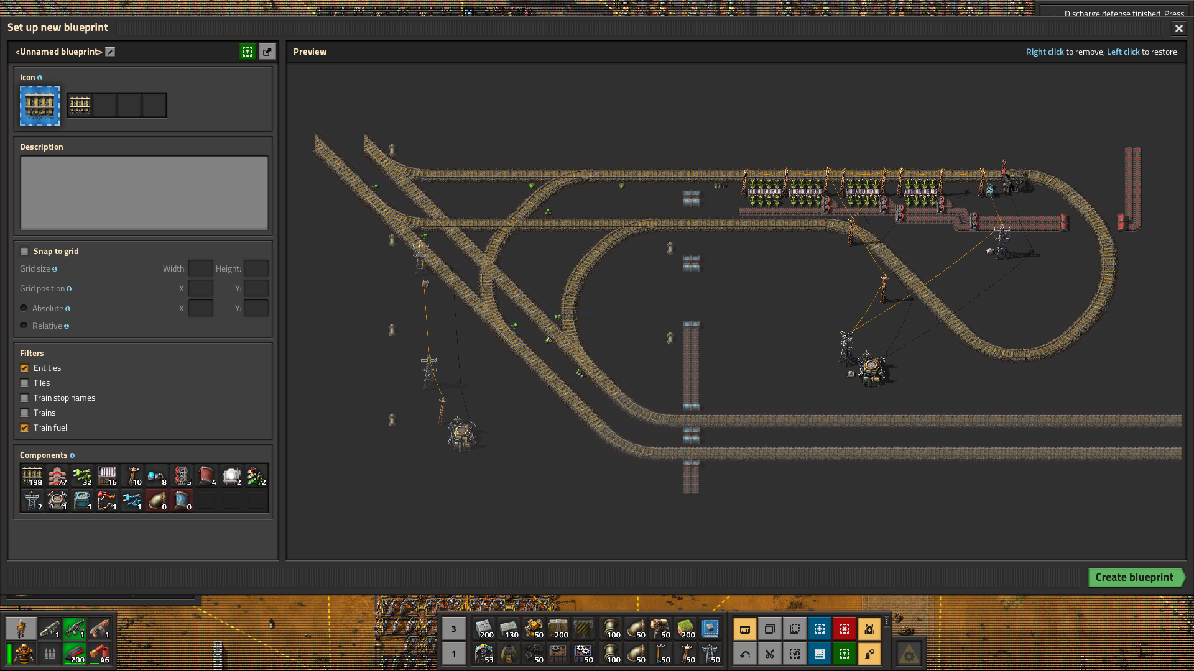Click the first blueprint icon slot with rails
This screenshot has width=1194, height=671.
(80, 105)
